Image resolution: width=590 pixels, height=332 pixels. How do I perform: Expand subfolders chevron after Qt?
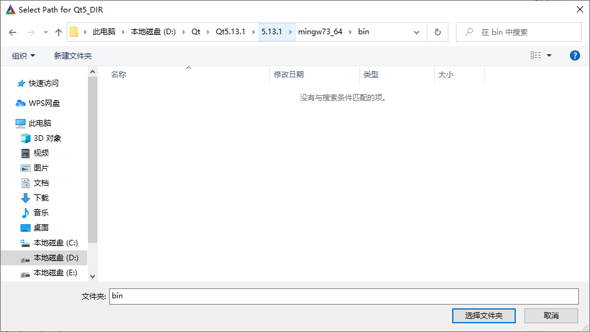click(x=207, y=32)
